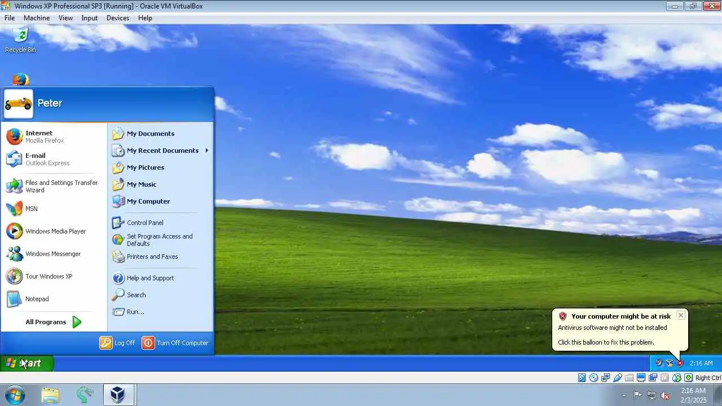Viewport: 722px width, 406px height.
Task: Open File Explorer on host taskbar
Action: pos(50,395)
